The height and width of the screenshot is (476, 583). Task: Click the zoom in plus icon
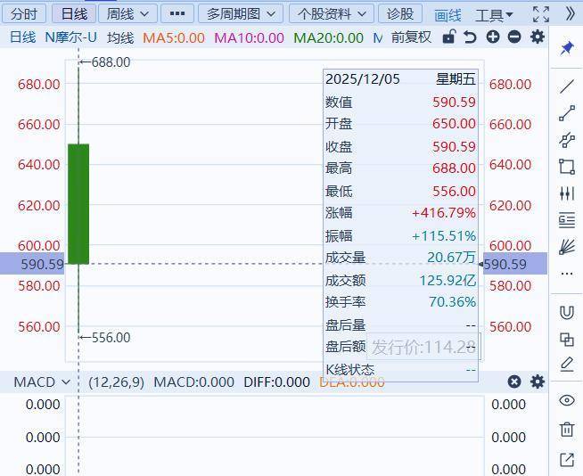pyautogui.click(x=493, y=37)
